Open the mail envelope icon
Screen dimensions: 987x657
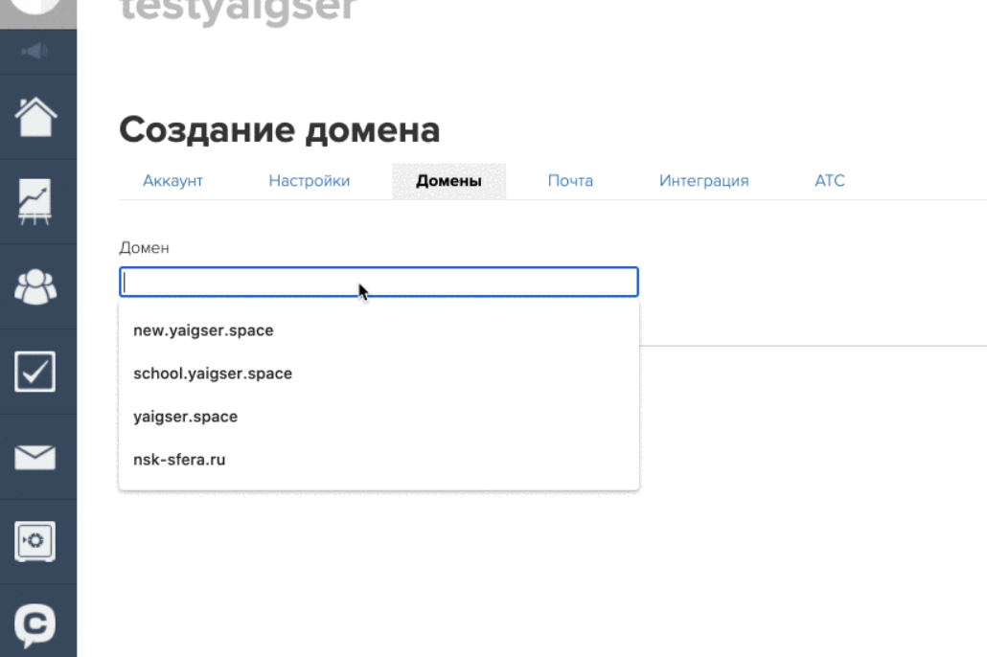point(37,457)
